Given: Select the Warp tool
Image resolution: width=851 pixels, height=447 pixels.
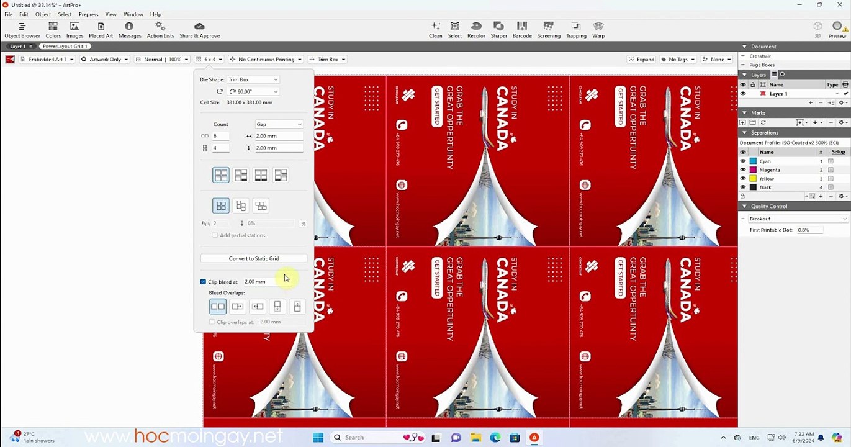Looking at the screenshot, I should click(x=598, y=30).
